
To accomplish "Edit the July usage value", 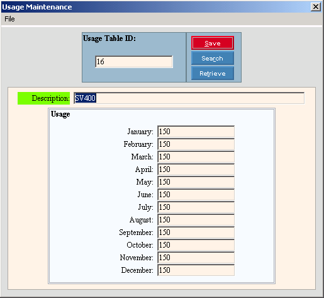I will tap(196, 207).
